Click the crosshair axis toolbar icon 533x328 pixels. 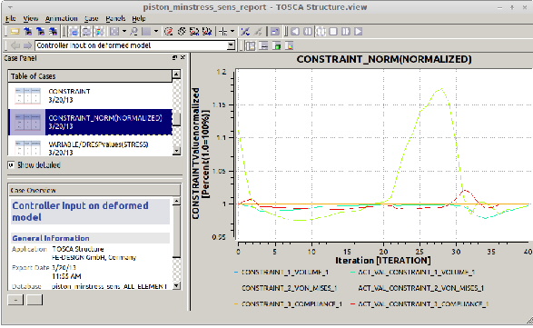(x=223, y=32)
